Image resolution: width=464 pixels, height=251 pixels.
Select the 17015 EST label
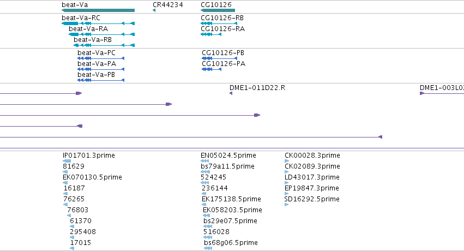[81, 243]
